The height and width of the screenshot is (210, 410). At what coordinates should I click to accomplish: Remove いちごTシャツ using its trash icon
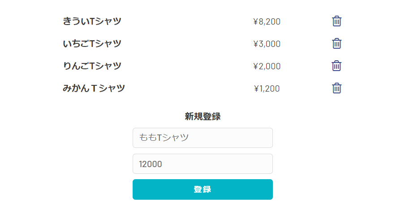(x=337, y=44)
